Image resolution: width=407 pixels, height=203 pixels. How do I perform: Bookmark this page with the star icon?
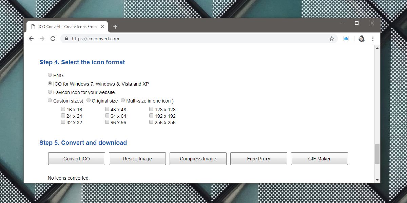[331, 39]
